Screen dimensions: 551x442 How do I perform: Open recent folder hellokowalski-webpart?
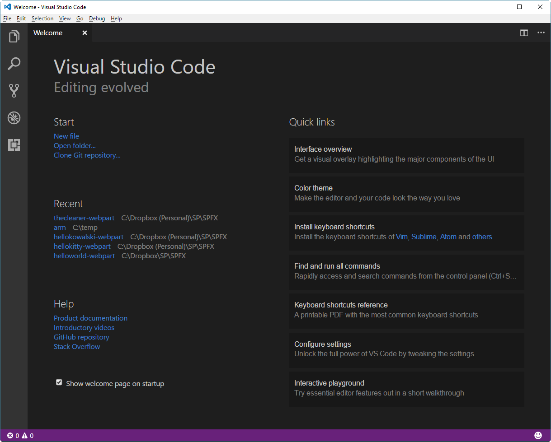(89, 237)
